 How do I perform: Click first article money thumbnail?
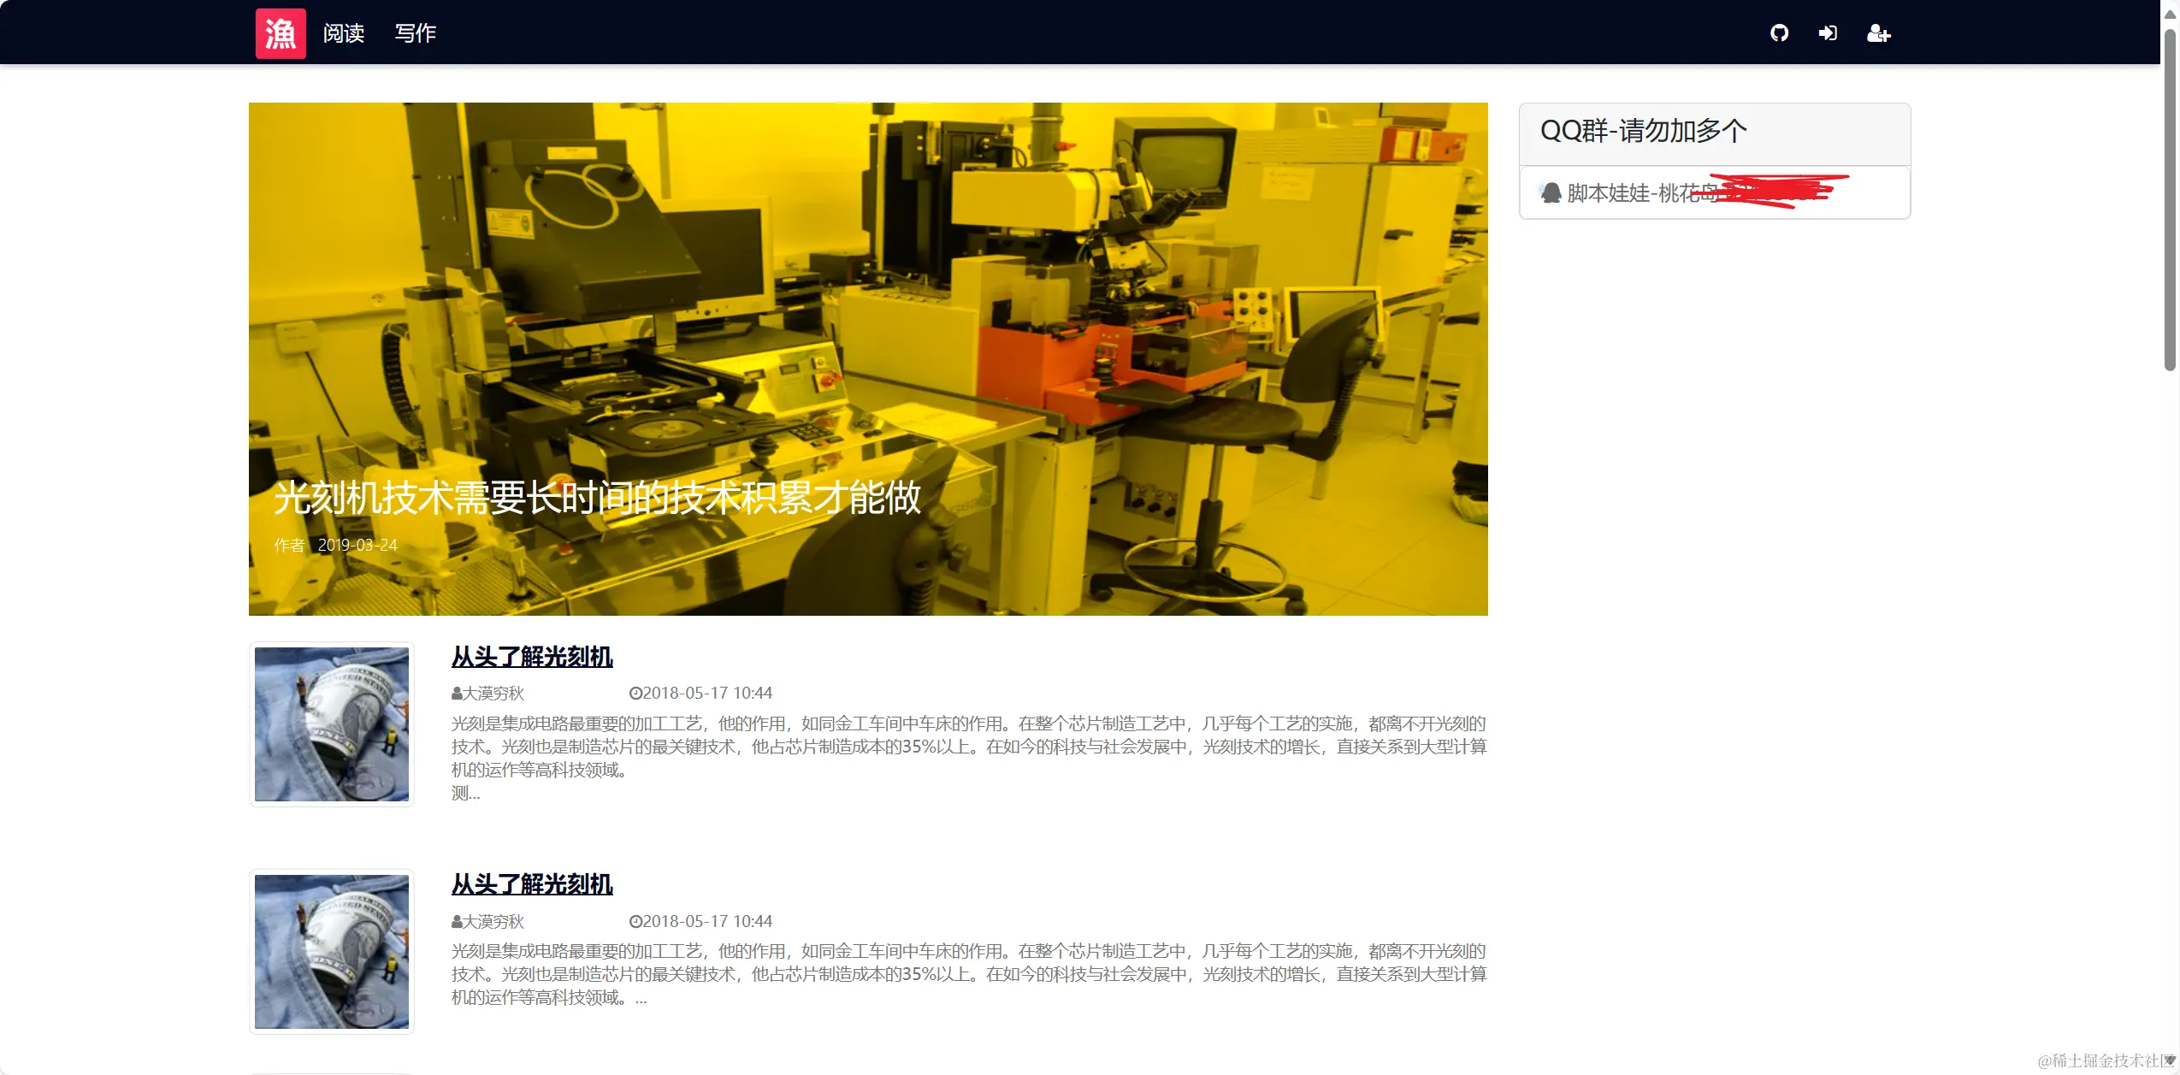[x=332, y=724]
